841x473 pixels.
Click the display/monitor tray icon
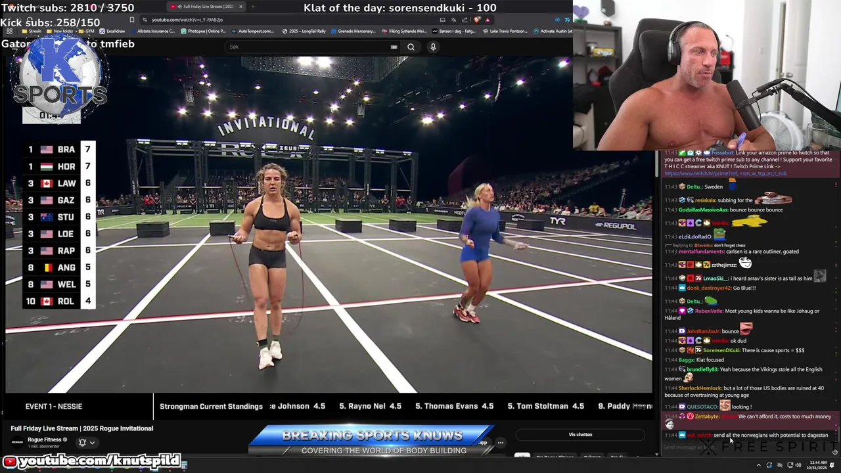[789, 465]
